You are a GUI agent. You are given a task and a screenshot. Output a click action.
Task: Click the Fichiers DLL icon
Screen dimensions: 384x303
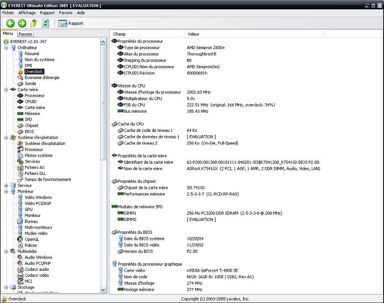click(21, 173)
